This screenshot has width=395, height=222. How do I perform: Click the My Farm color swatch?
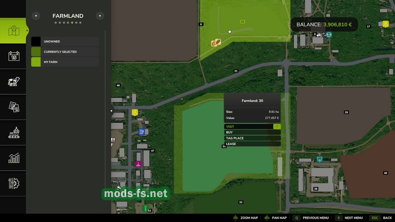point(36,62)
